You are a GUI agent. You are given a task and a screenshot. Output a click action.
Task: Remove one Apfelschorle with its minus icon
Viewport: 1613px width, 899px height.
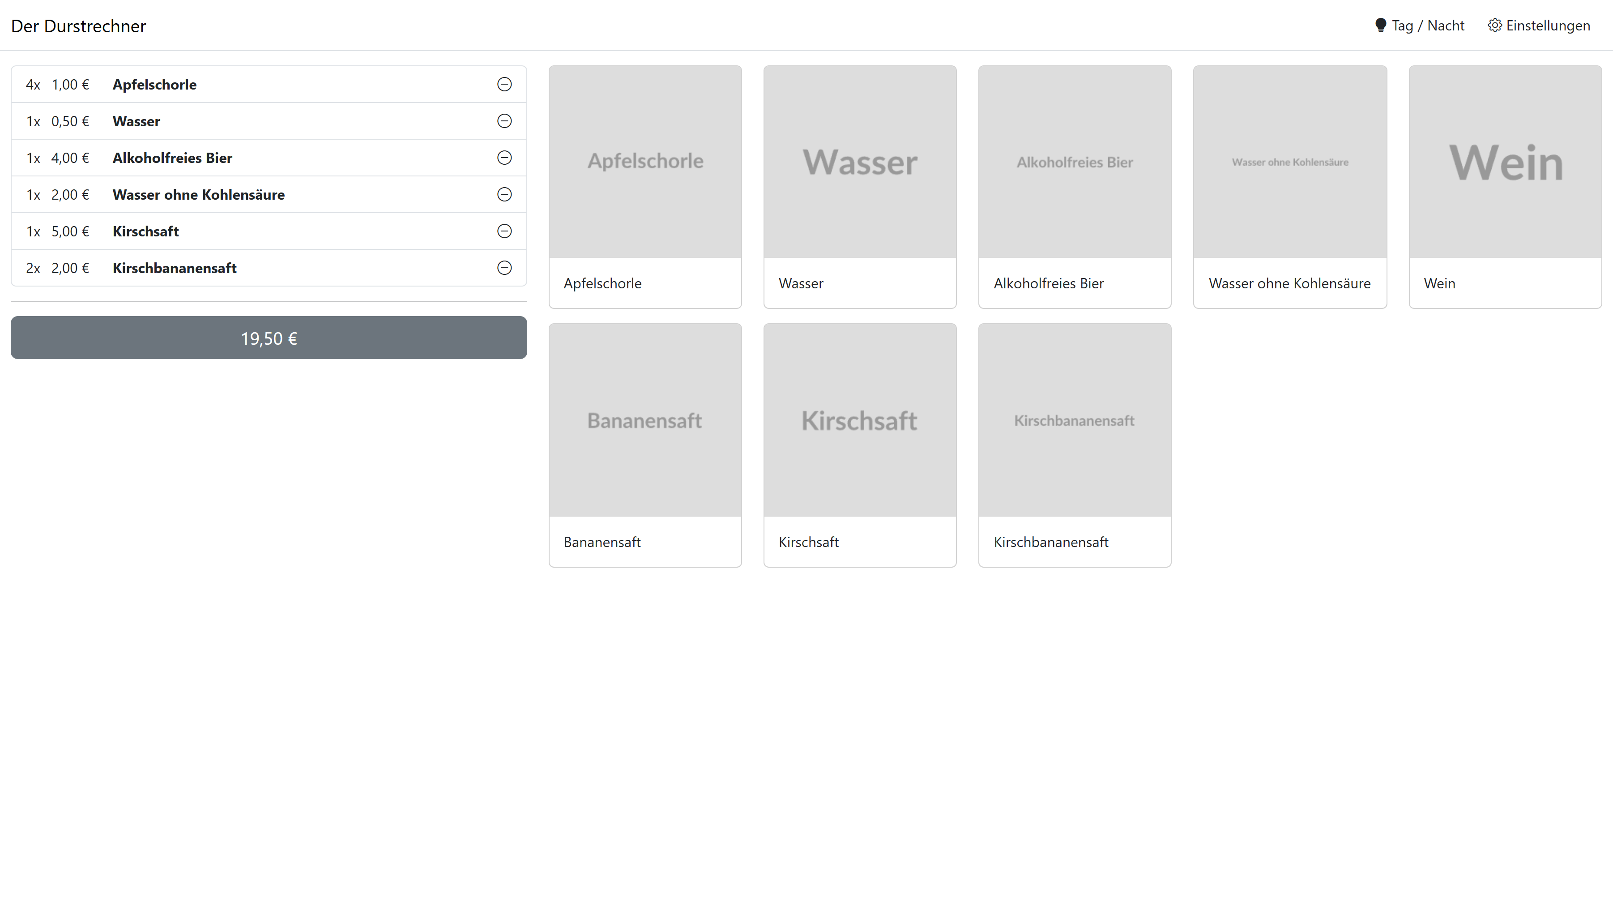[x=504, y=84]
